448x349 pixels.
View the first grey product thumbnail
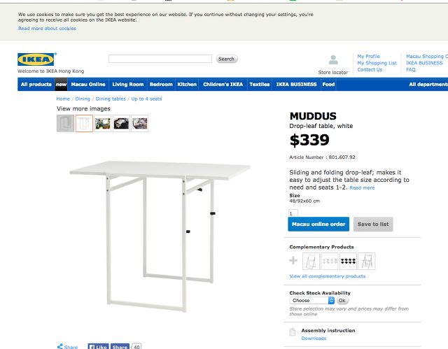point(65,124)
